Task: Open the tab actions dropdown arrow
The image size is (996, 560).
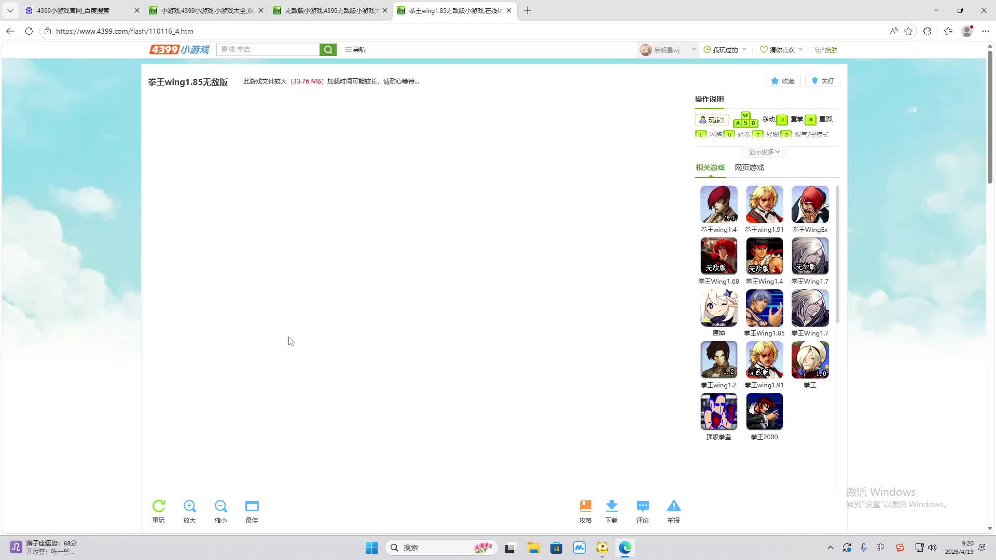Action: (10, 10)
